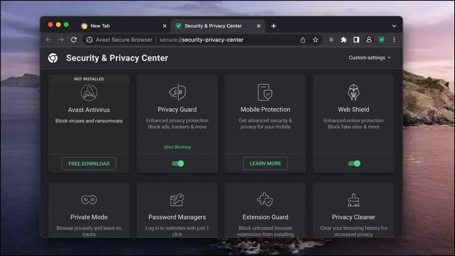This screenshot has width=455, height=256.
Task: Click the Avast Antivirus logo icon
Action: pyautogui.click(x=89, y=93)
